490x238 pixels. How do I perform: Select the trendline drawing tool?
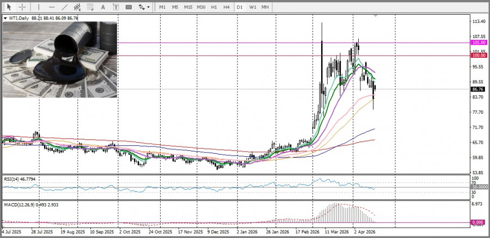[x=65, y=7]
